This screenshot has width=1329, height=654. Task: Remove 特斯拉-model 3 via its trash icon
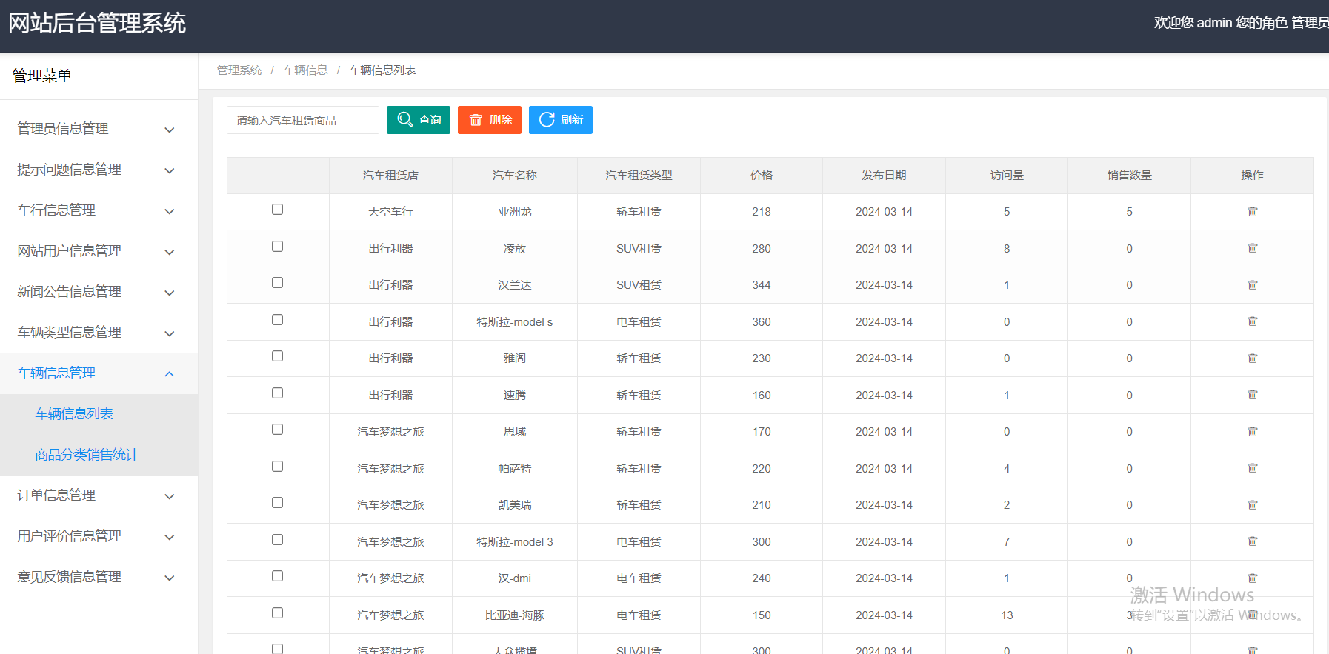click(x=1252, y=541)
